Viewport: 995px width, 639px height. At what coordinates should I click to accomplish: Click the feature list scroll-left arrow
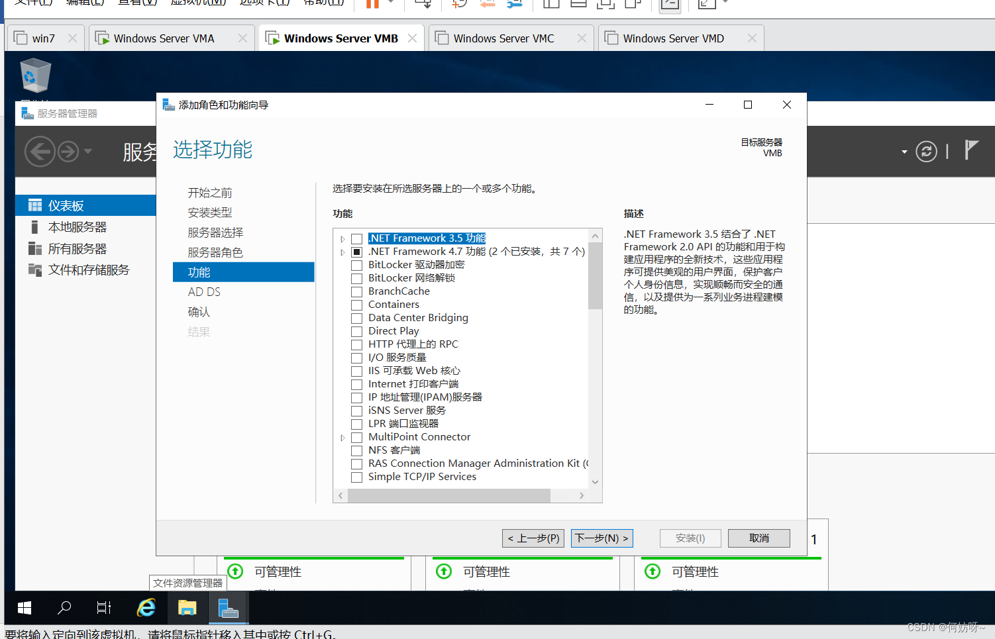[340, 495]
